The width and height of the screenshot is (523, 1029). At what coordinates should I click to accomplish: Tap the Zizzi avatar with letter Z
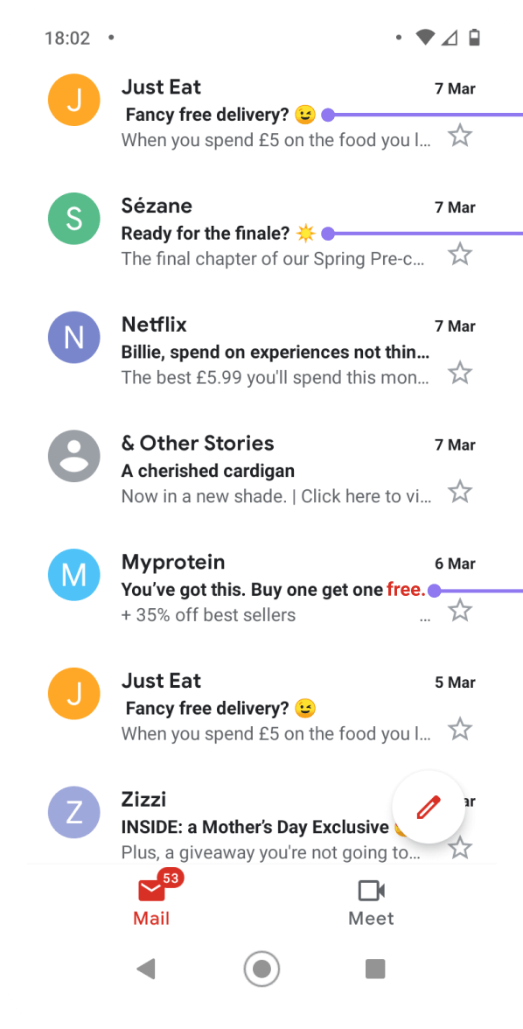(x=73, y=812)
